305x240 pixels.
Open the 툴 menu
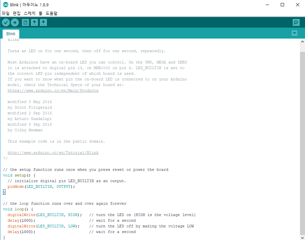41,13
